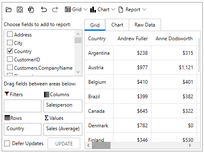Click the Export to Excel icon
Image resolution: width=204 pixels, height=153 pixels.
click(x=31, y=10)
